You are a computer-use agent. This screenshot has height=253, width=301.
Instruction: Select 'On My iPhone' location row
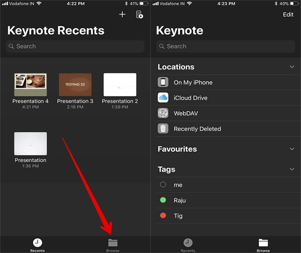tap(229, 82)
